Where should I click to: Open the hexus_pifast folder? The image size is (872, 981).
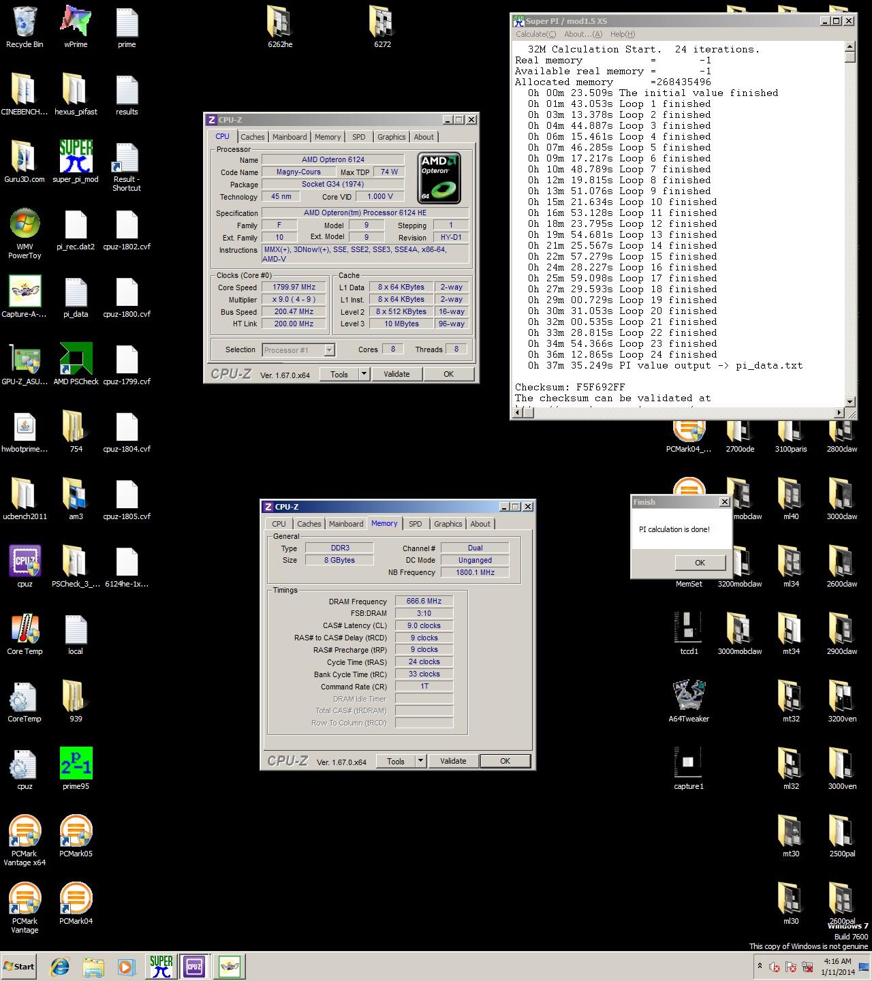click(x=76, y=94)
